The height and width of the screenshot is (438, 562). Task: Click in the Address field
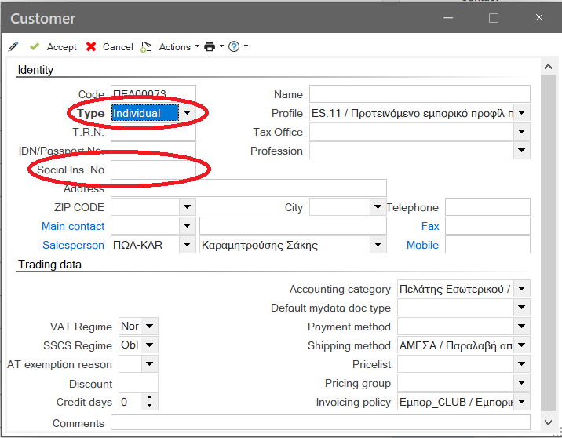[x=249, y=188]
